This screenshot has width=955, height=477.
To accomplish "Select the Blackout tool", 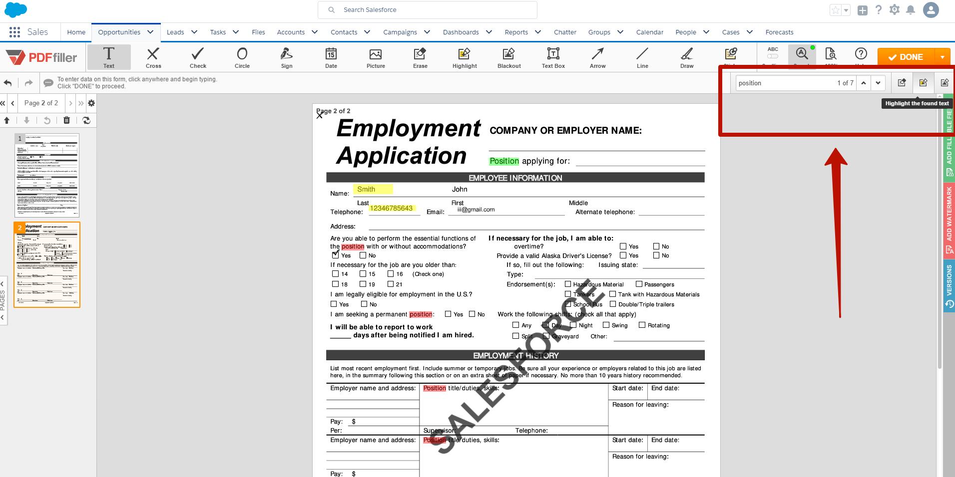I will (509, 57).
